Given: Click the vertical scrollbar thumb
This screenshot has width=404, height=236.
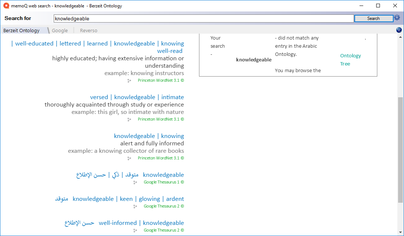Looking at the screenshot, I should point(400,150).
